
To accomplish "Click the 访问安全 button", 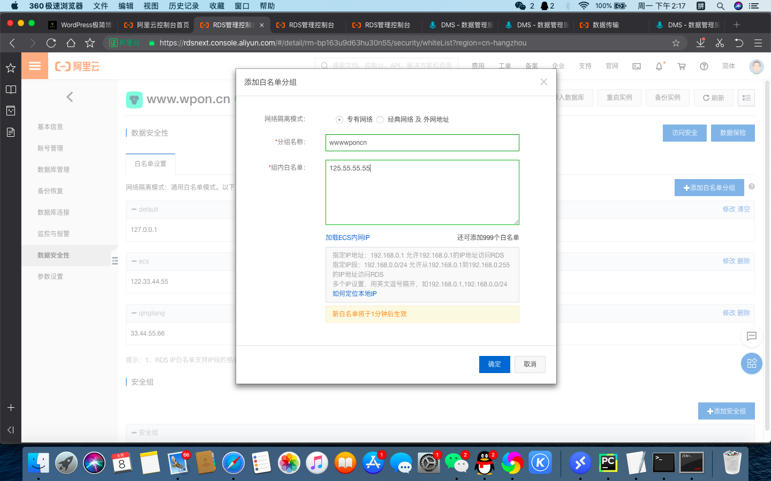I will [685, 133].
